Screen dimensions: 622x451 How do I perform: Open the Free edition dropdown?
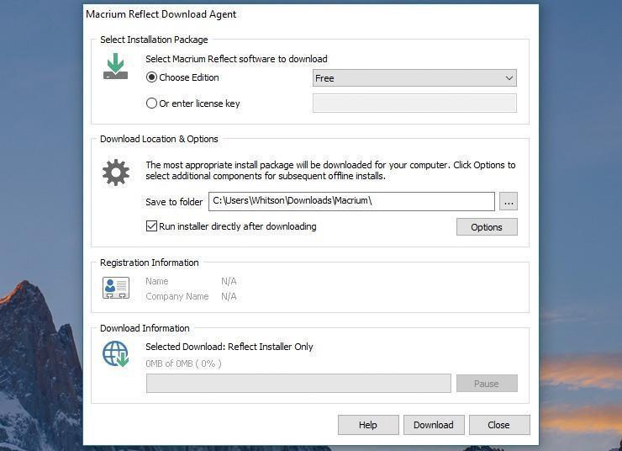414,78
